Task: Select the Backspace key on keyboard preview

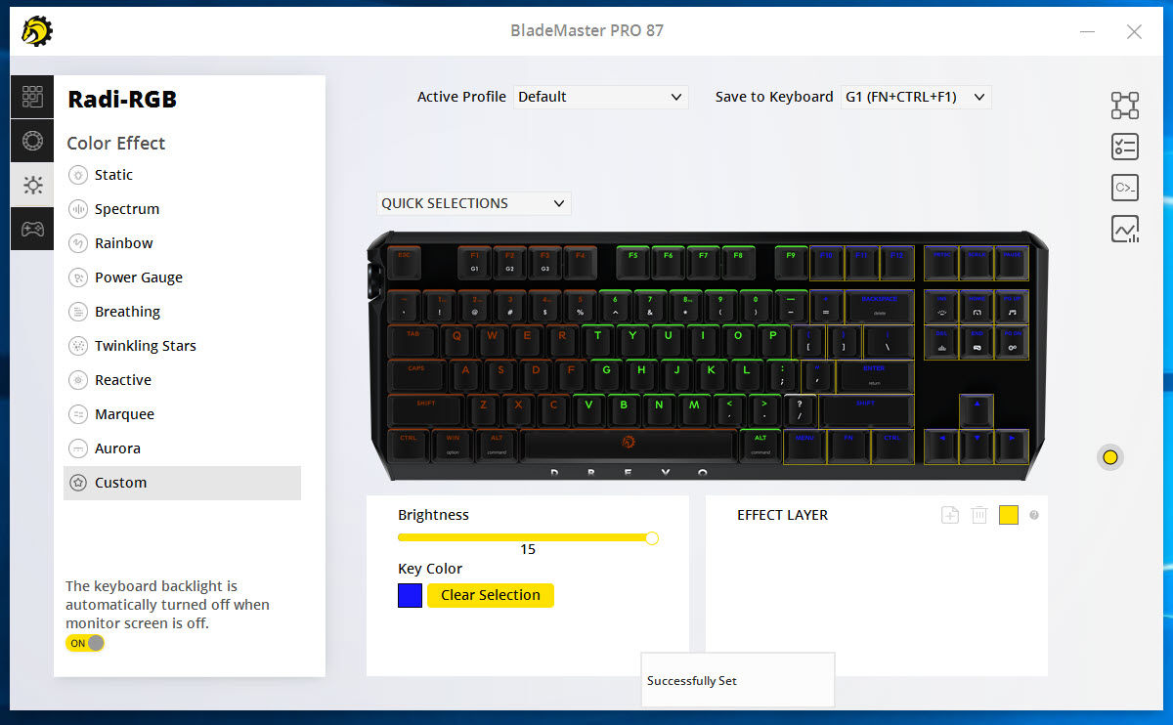Action: (879, 306)
